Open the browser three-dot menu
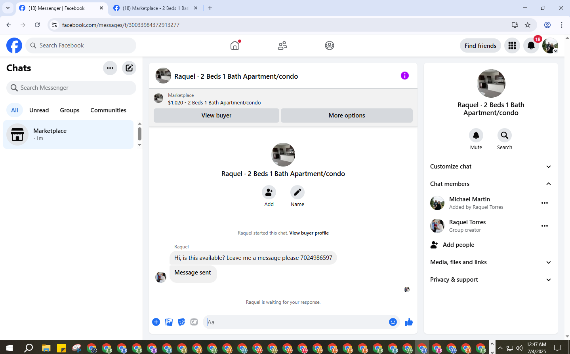This screenshot has height=354, width=570. pos(562,25)
